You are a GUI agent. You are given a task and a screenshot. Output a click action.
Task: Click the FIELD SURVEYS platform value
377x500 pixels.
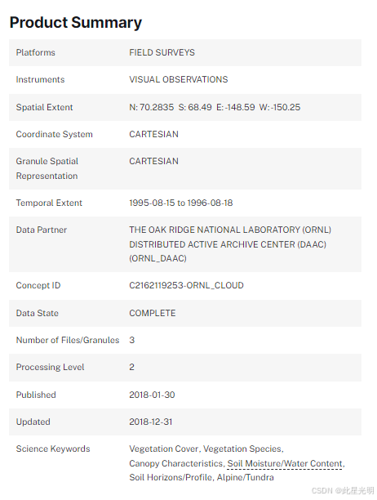[x=162, y=52]
